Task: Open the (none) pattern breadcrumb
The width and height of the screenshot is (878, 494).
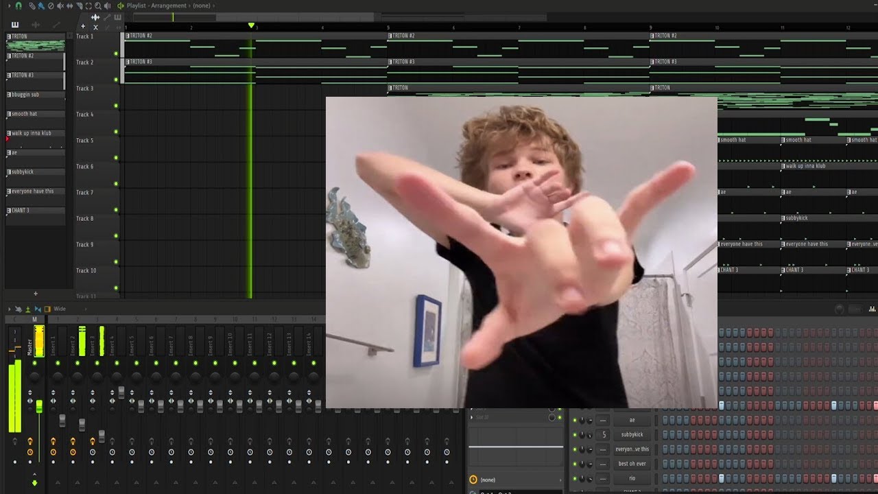Action: tap(201, 5)
